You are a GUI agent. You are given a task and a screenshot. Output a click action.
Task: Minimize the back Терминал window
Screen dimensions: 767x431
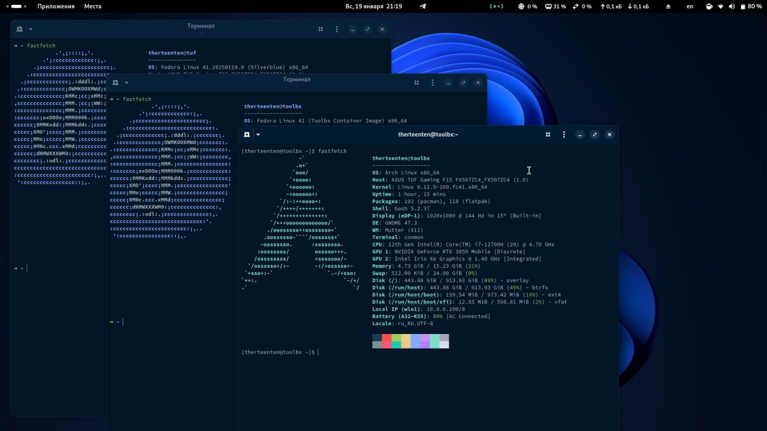pyautogui.click(x=352, y=29)
